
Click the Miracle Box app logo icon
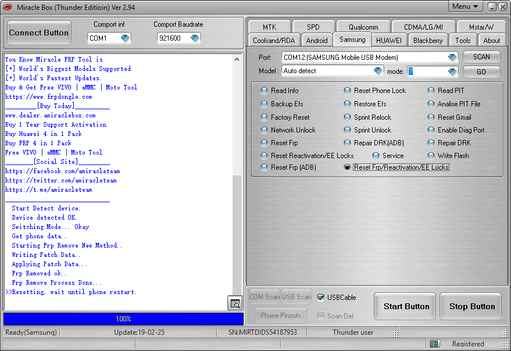[8, 7]
